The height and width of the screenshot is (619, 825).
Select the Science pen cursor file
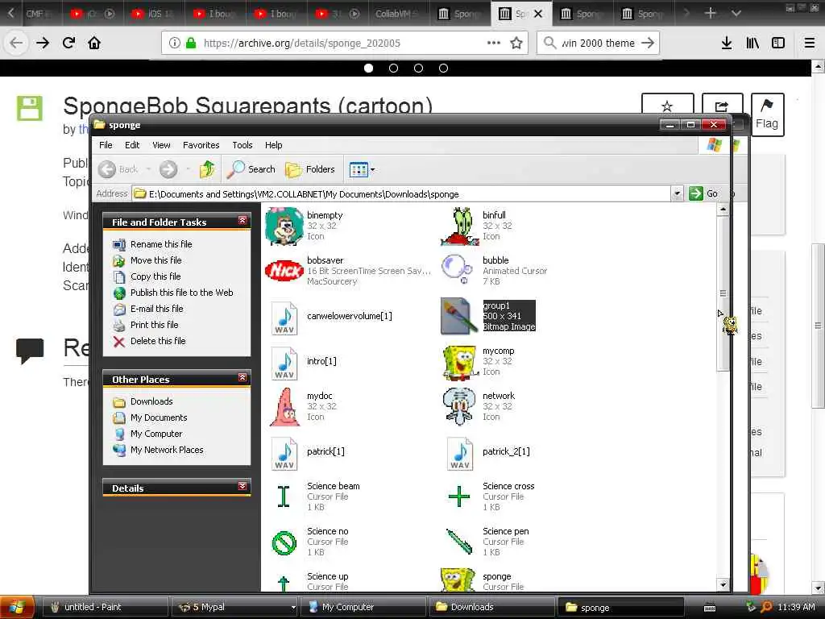click(x=487, y=542)
